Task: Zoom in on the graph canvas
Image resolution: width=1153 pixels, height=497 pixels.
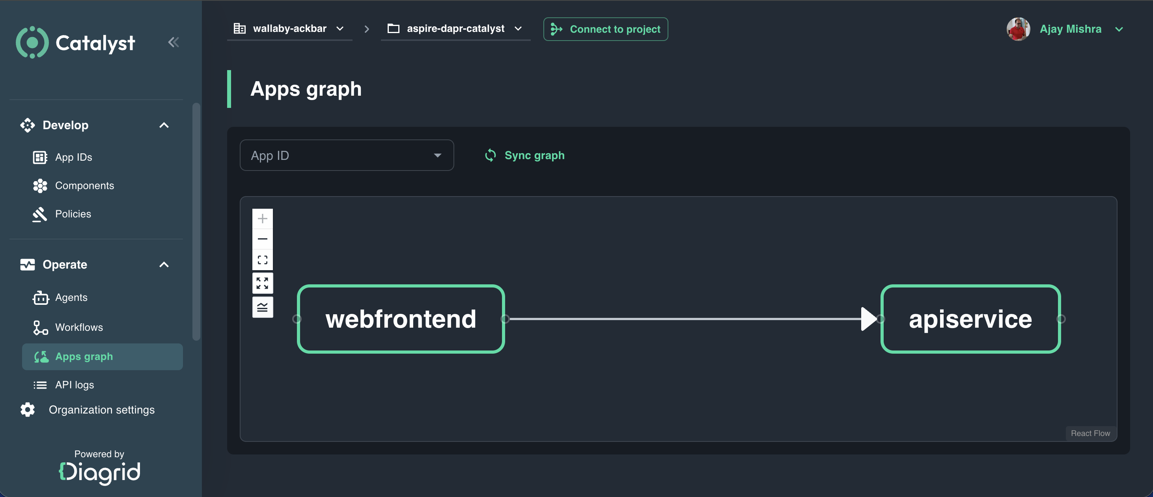Action: (x=263, y=219)
